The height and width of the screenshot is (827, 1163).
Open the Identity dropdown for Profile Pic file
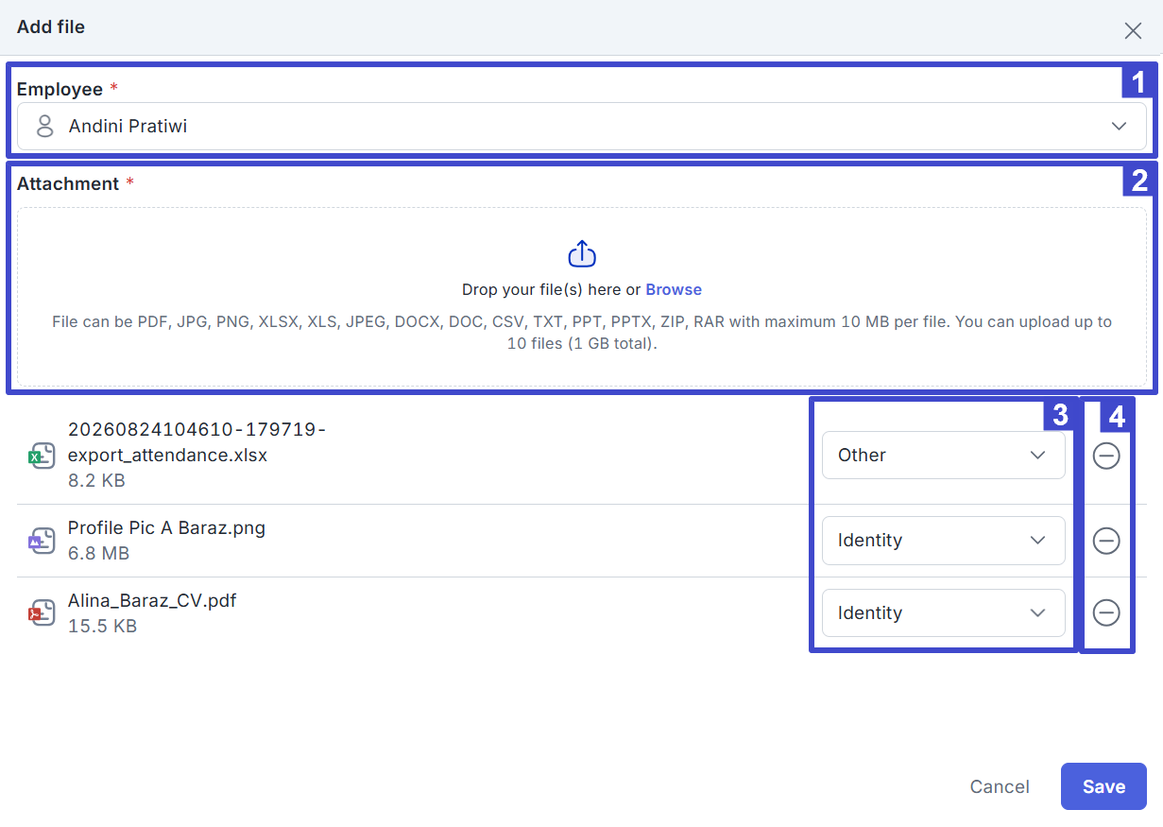point(944,541)
